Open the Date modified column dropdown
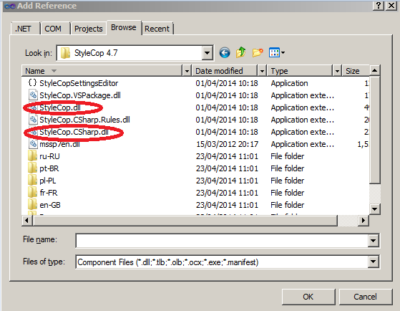 click(262, 71)
